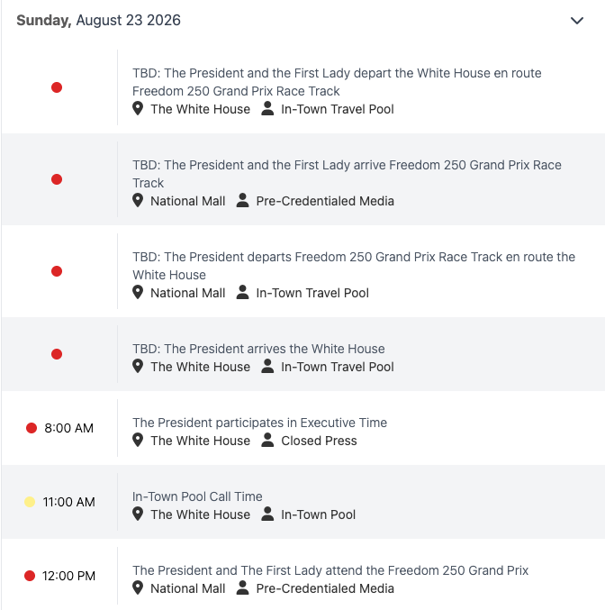Click the yellow status dot at 11:00 AM
This screenshot has height=610, width=605.
click(30, 502)
